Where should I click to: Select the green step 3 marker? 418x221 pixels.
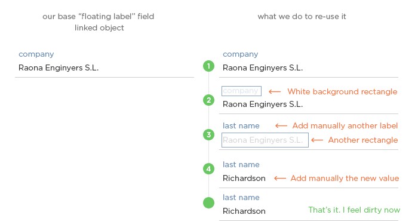[208, 134]
